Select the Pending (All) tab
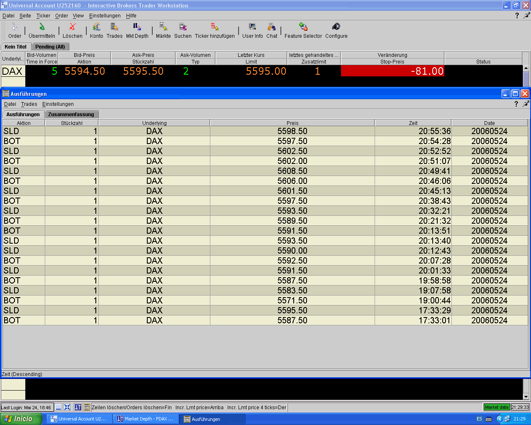 pyautogui.click(x=50, y=47)
